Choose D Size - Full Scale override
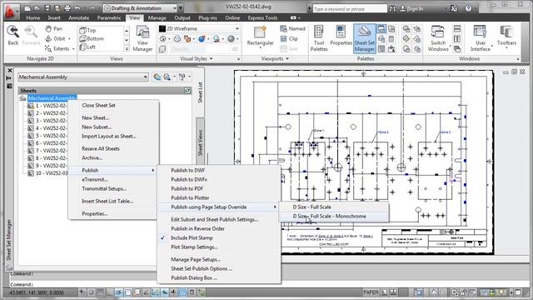 click(x=311, y=207)
